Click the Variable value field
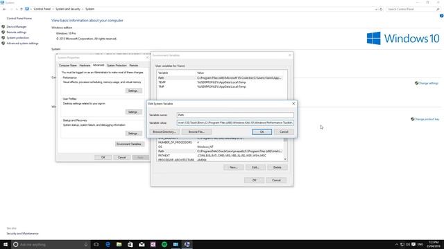444x249 pixels. pos(235,122)
